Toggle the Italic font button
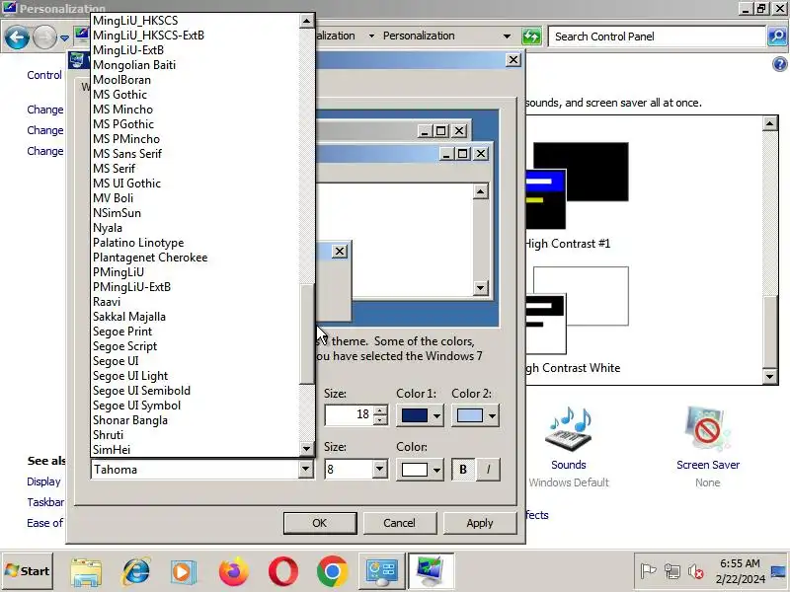790x592 pixels. click(488, 470)
